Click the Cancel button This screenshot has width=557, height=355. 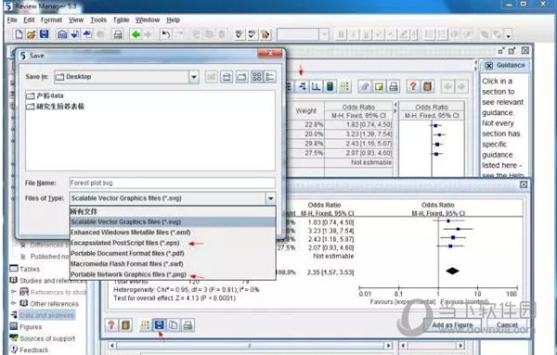(x=507, y=324)
